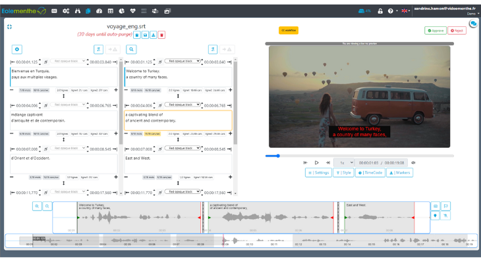
Task: Delete the file with red trash icon
Action: (x=161, y=35)
